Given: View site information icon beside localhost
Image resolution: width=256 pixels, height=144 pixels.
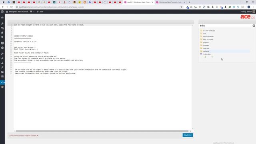Looking at the screenshot, I should coord(17,7).
